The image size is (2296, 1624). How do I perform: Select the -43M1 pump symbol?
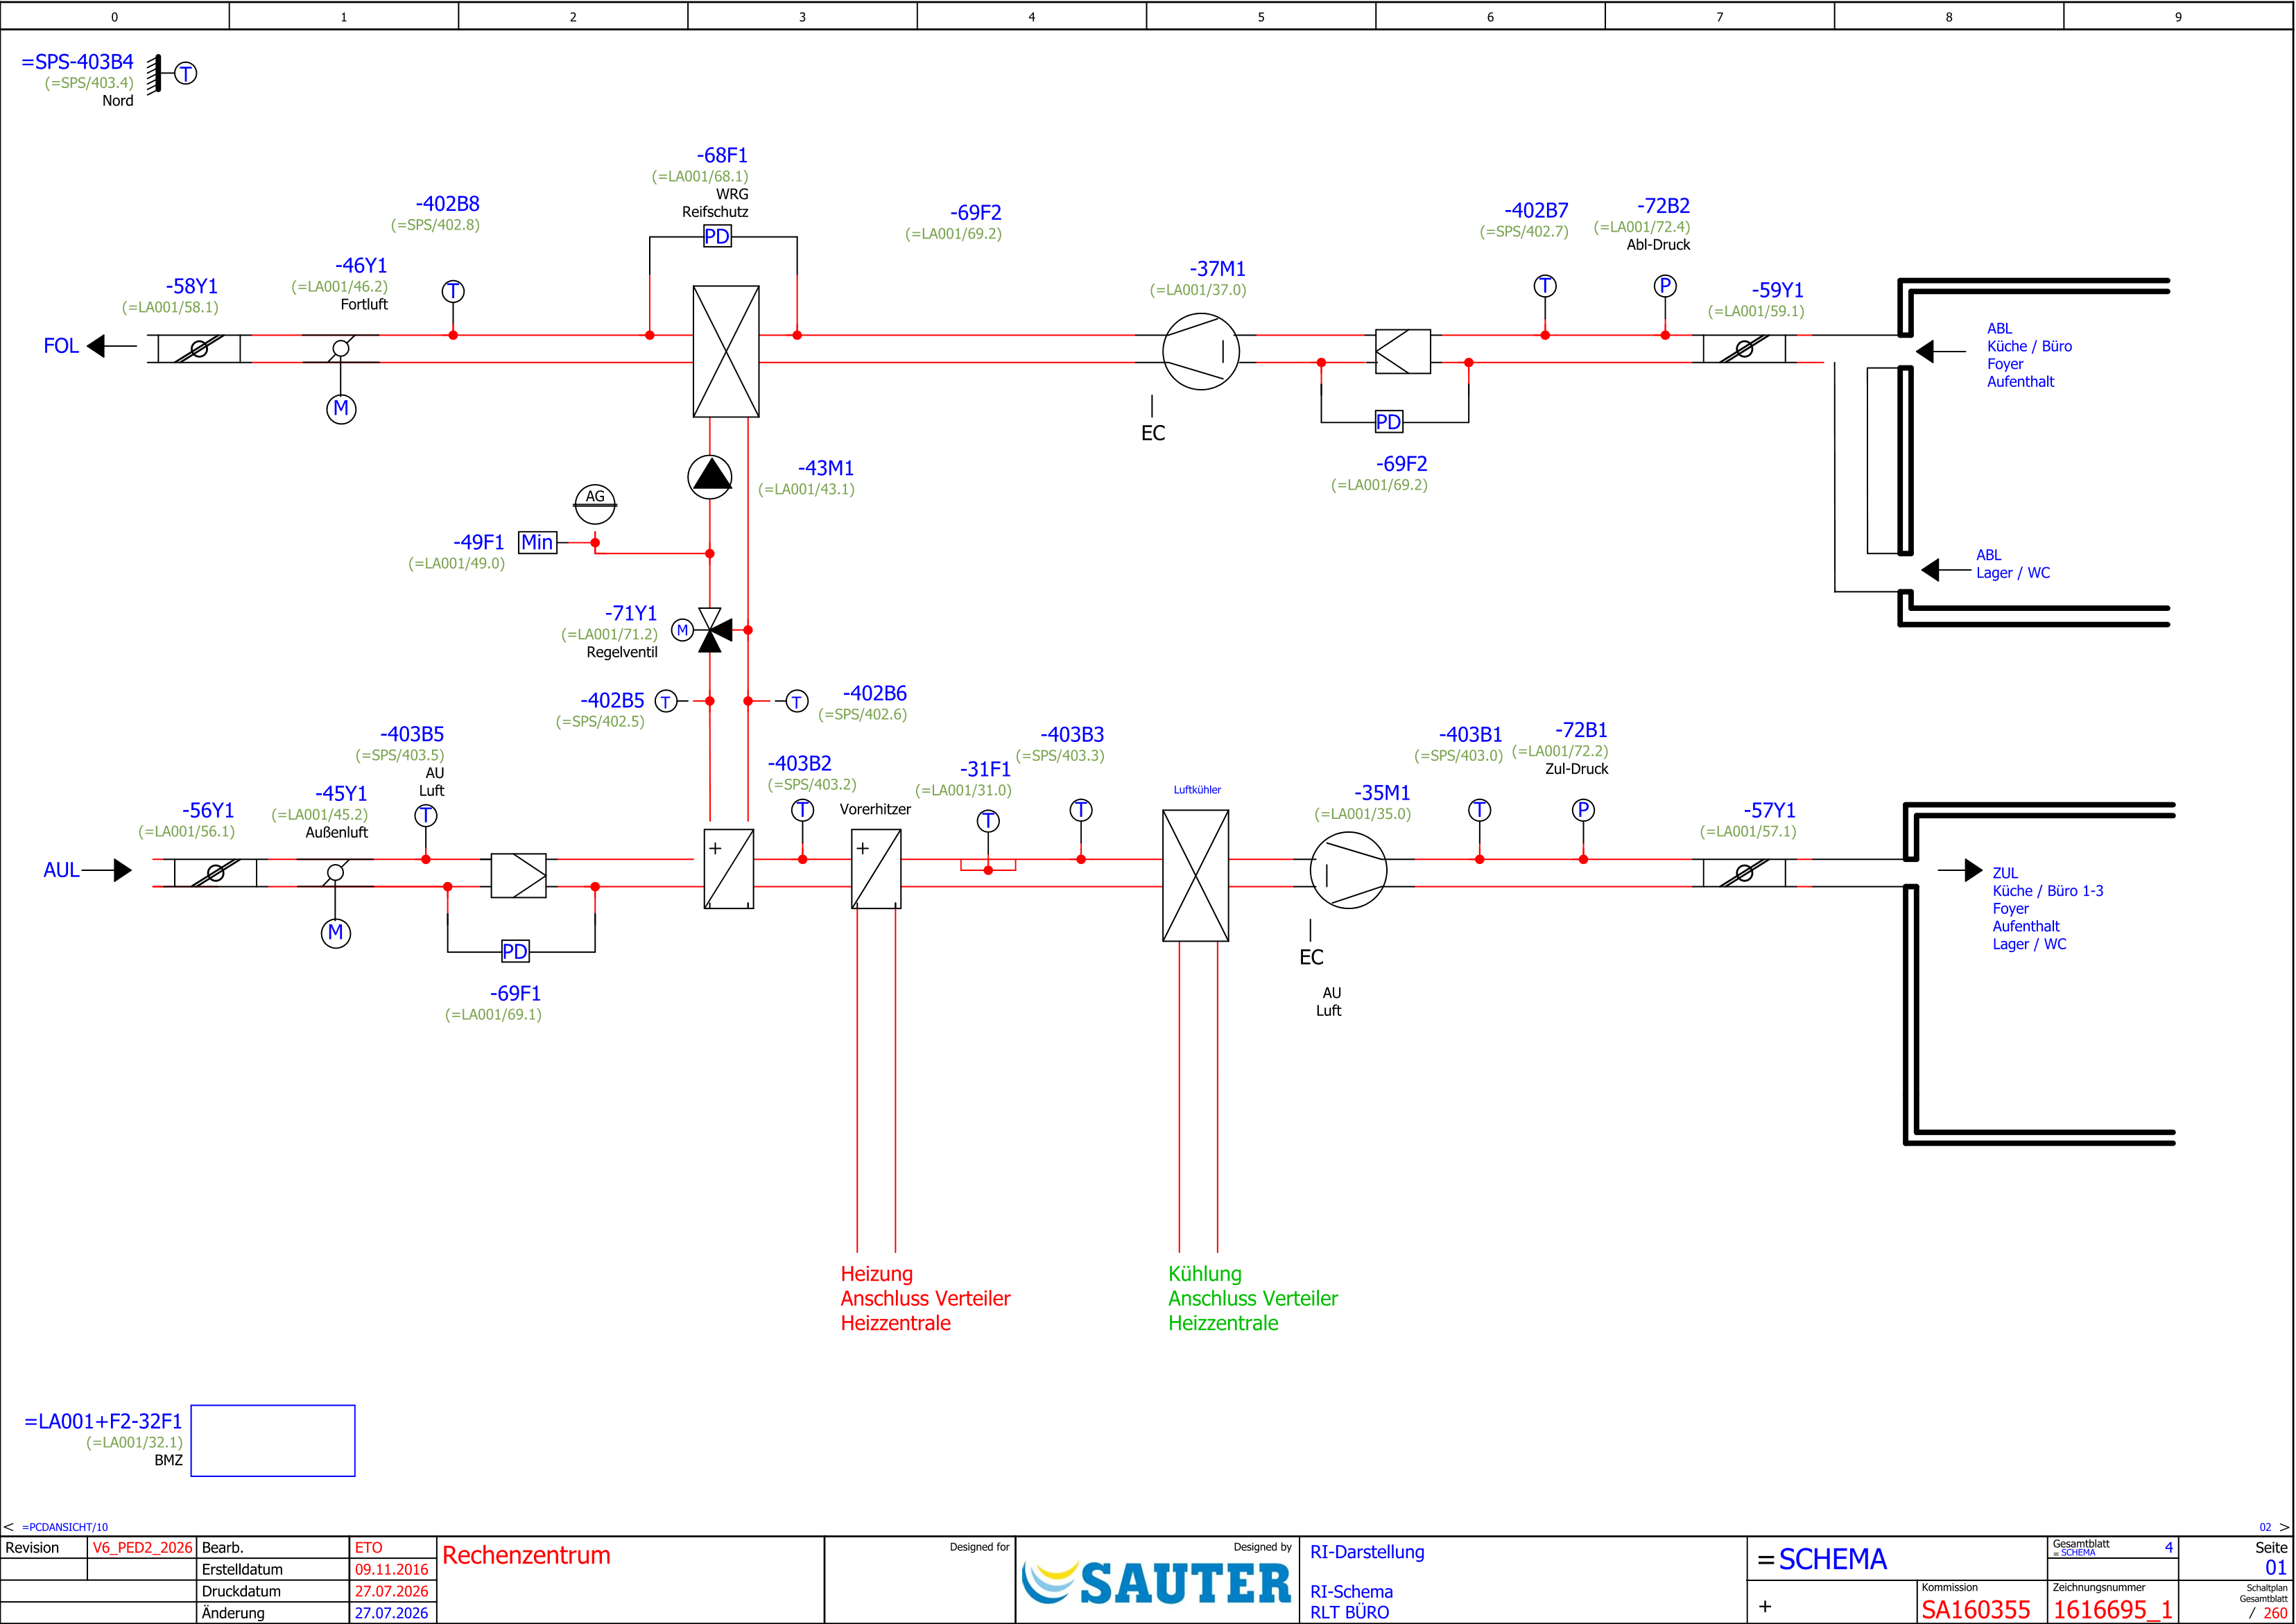click(x=710, y=477)
